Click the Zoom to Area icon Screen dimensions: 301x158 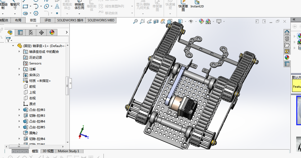[x=142, y=21]
